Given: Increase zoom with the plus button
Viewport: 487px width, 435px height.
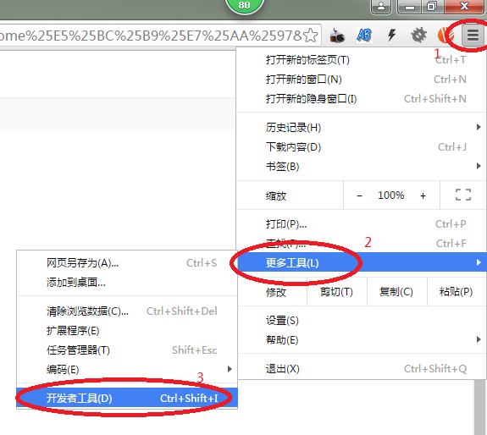Looking at the screenshot, I should coord(423,195).
